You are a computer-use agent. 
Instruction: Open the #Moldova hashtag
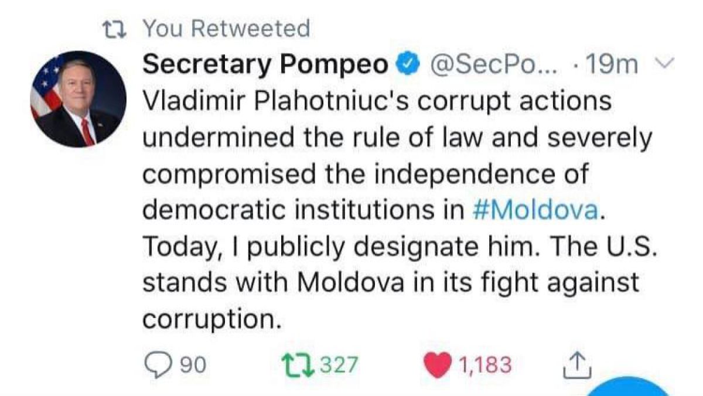point(535,210)
